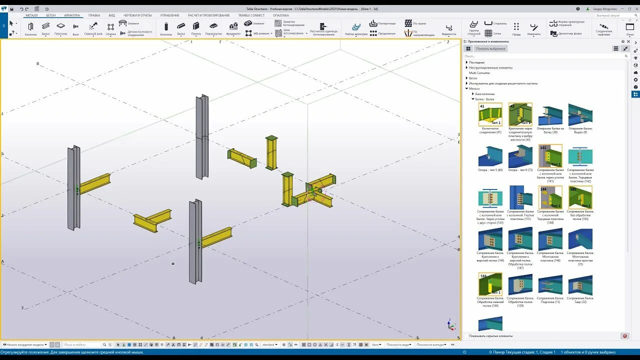
Task: Collapse the Металл catalog group
Action: (x=467, y=88)
